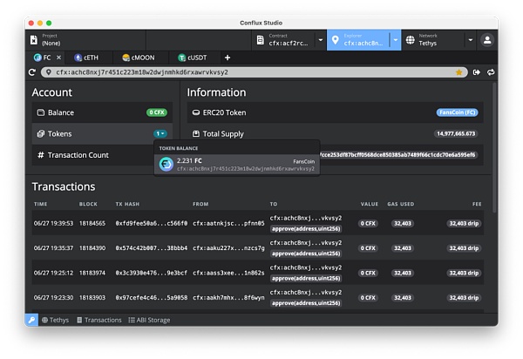Viewport: 523px width, 359px height.
Task: Close the FC tab
Action: click(x=58, y=58)
